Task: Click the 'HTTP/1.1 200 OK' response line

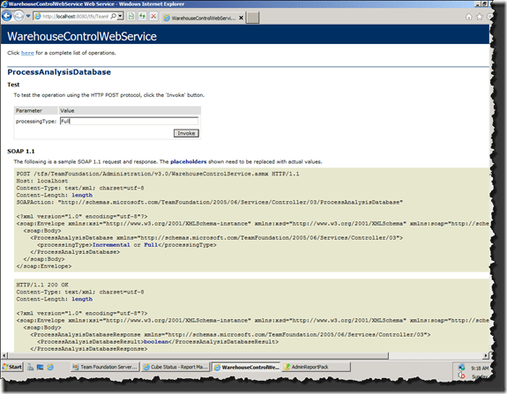Action: pos(42,285)
